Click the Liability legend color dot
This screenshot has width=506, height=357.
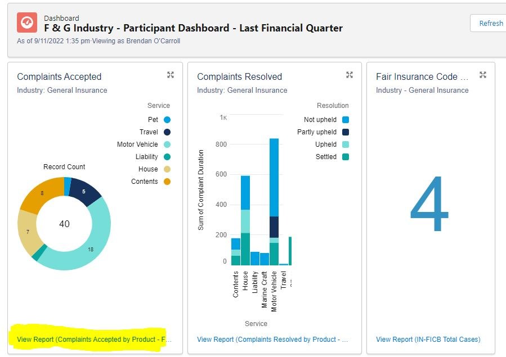tap(167, 157)
